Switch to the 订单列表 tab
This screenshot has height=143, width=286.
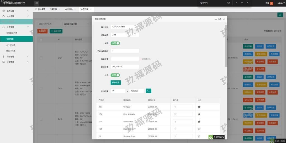tap(53, 9)
